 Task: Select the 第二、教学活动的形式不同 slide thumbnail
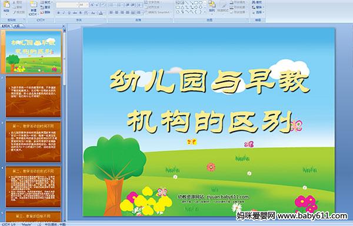point(34,187)
